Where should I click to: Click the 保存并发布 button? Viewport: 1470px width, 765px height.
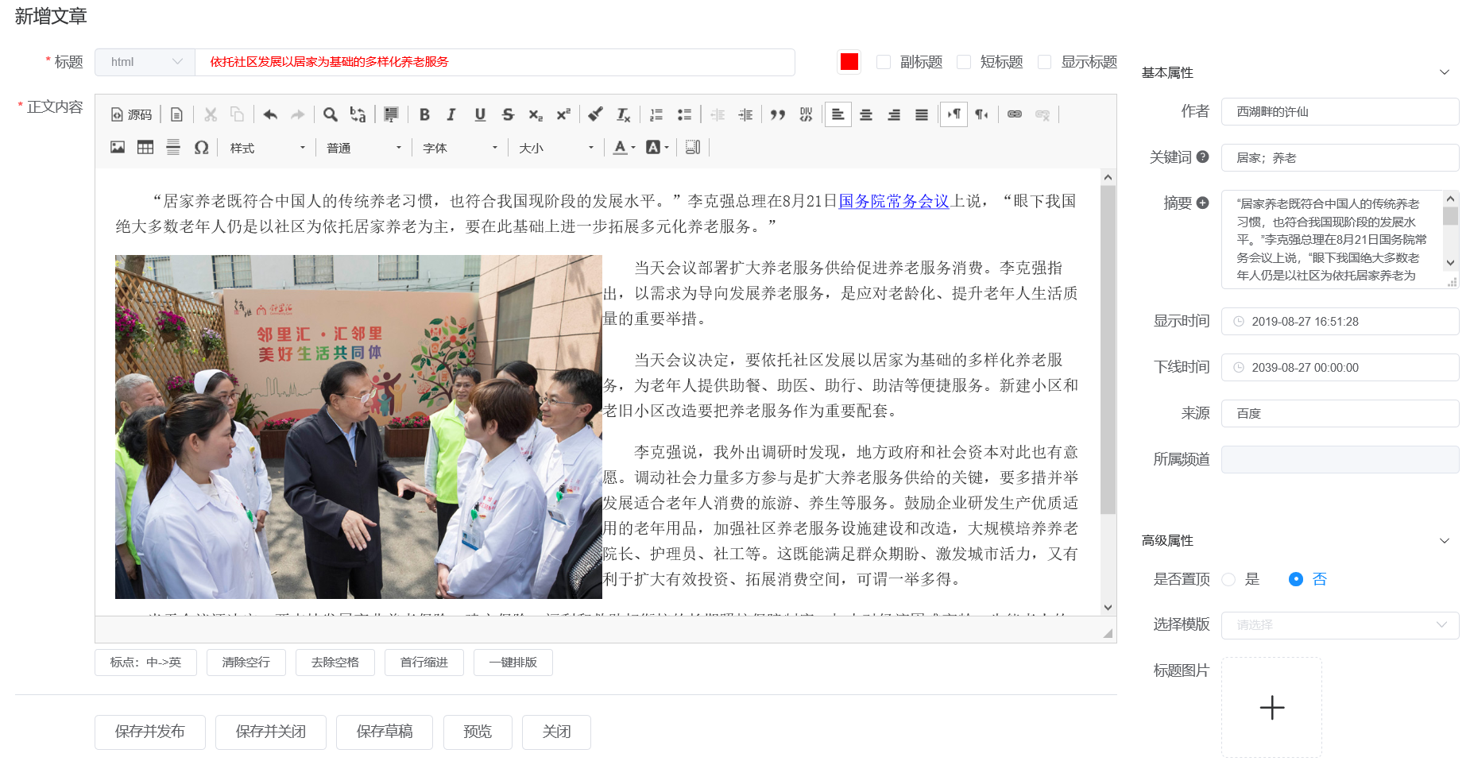[x=150, y=732]
